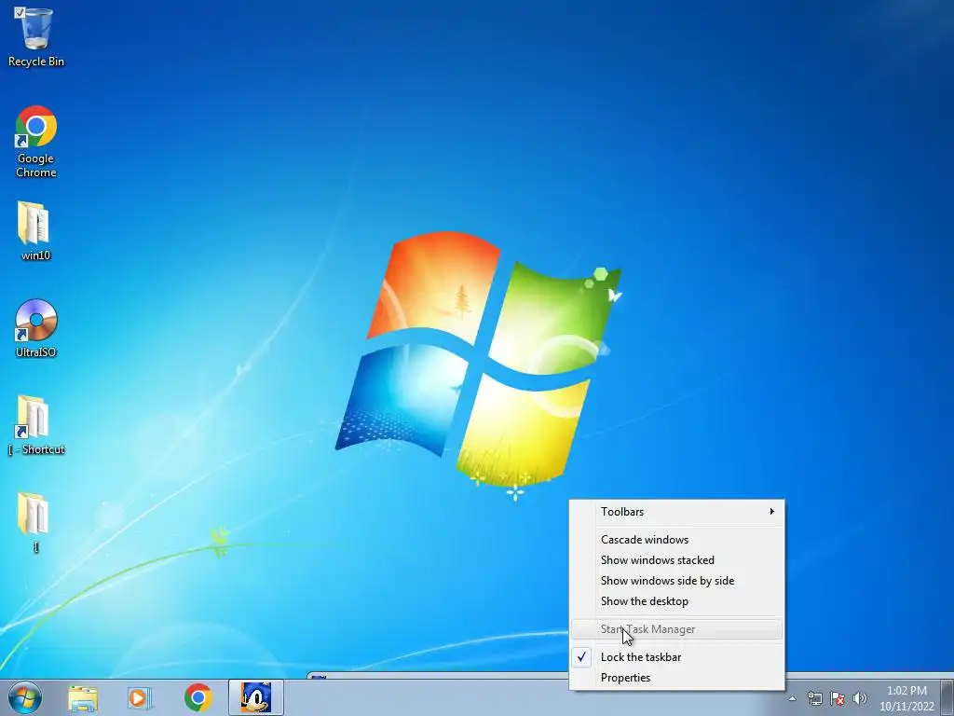Choose Show windows stacked

[676, 560]
